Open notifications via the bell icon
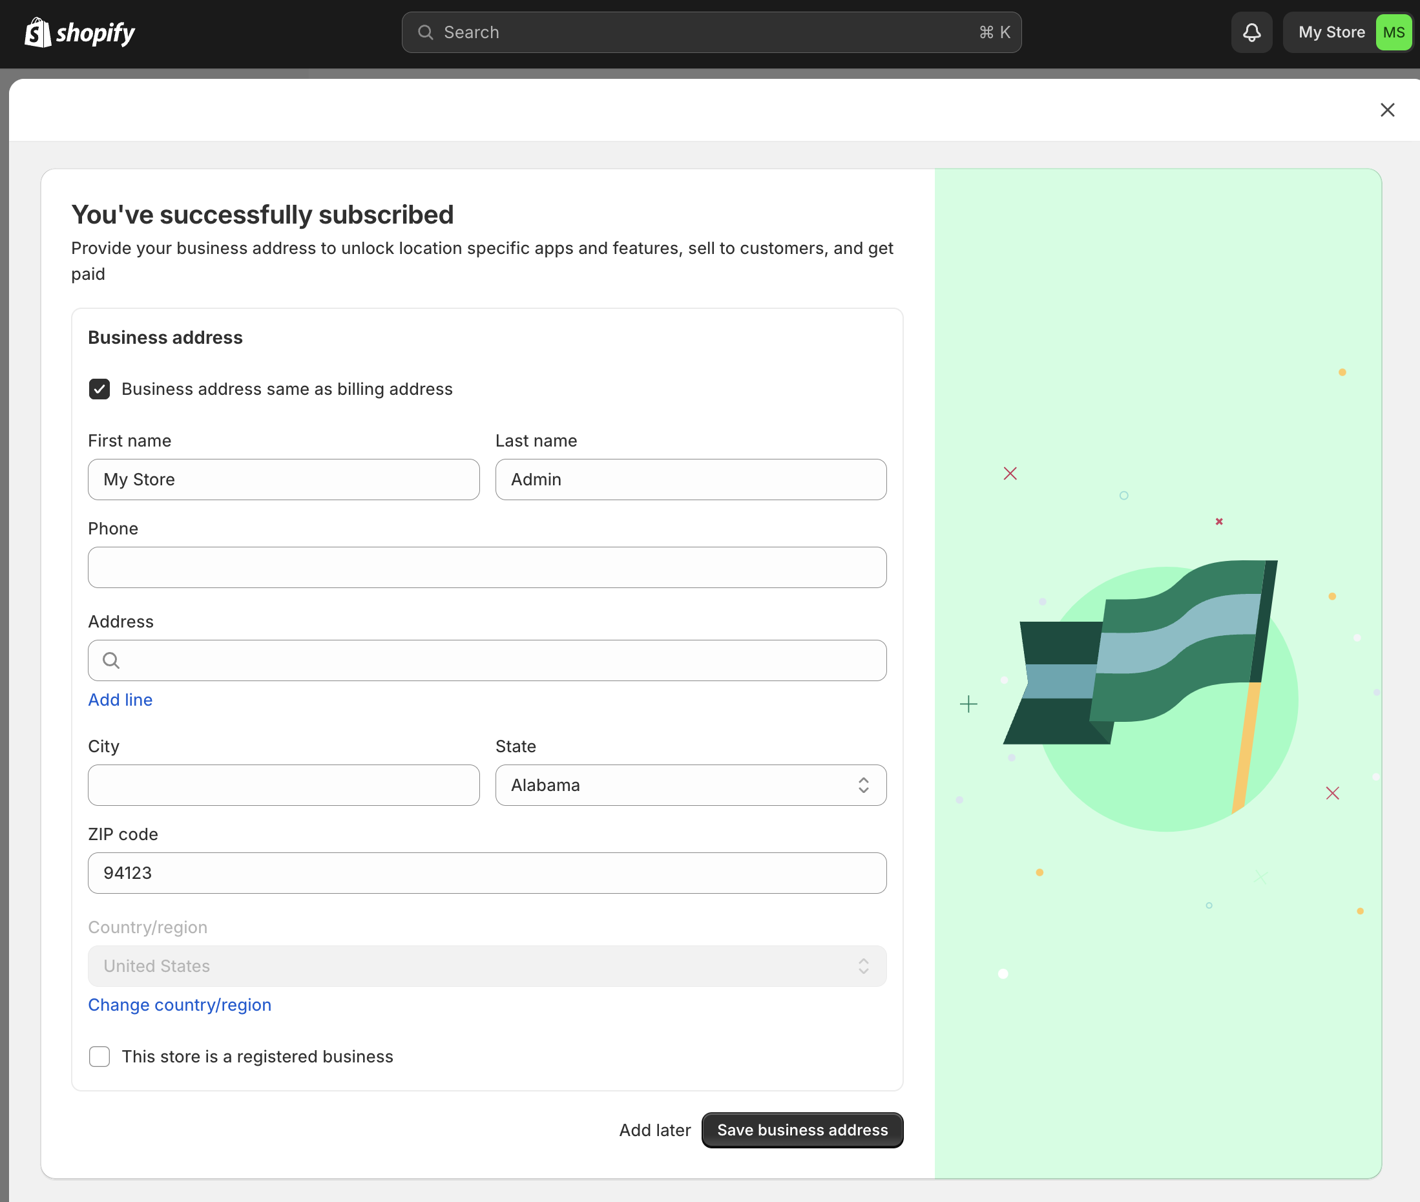 point(1251,32)
